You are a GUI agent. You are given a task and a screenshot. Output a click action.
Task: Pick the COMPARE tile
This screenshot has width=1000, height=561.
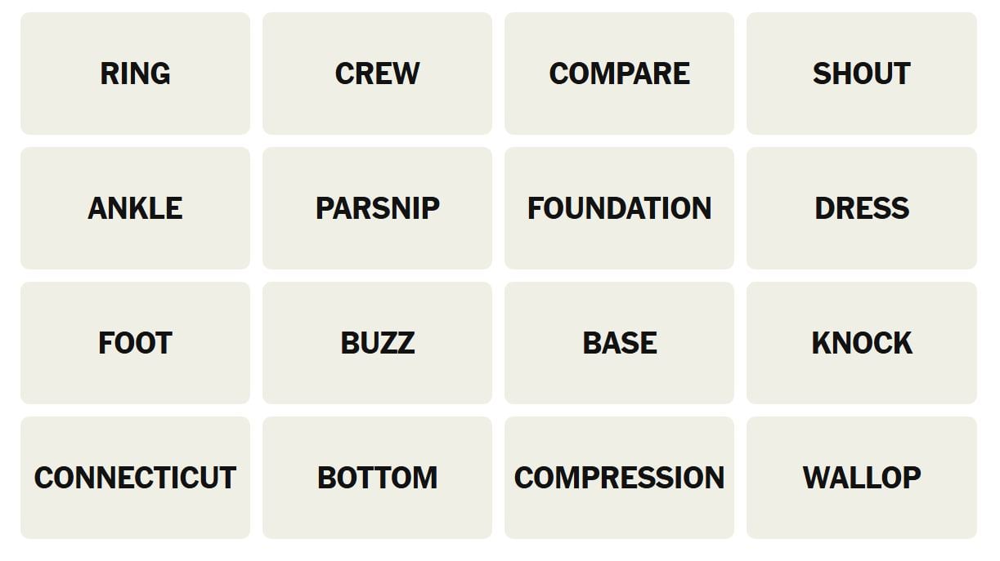coord(619,73)
